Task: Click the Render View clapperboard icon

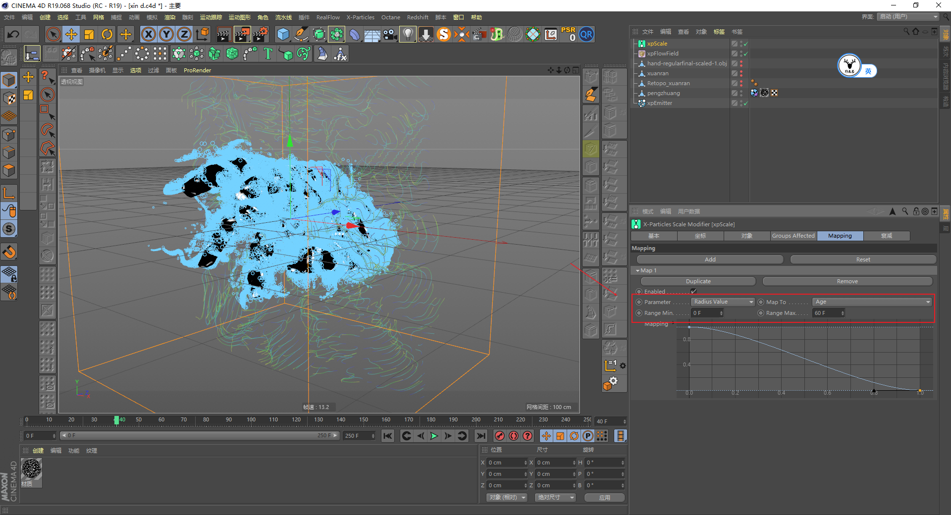Action: tap(224, 34)
